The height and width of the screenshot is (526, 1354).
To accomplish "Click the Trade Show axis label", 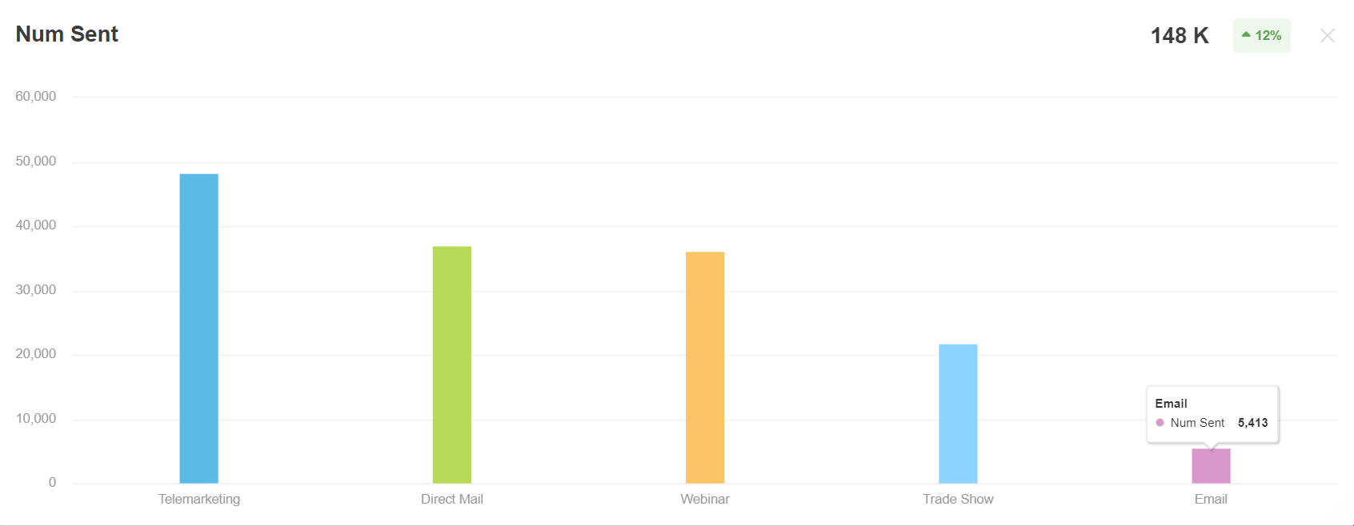I will click(958, 499).
